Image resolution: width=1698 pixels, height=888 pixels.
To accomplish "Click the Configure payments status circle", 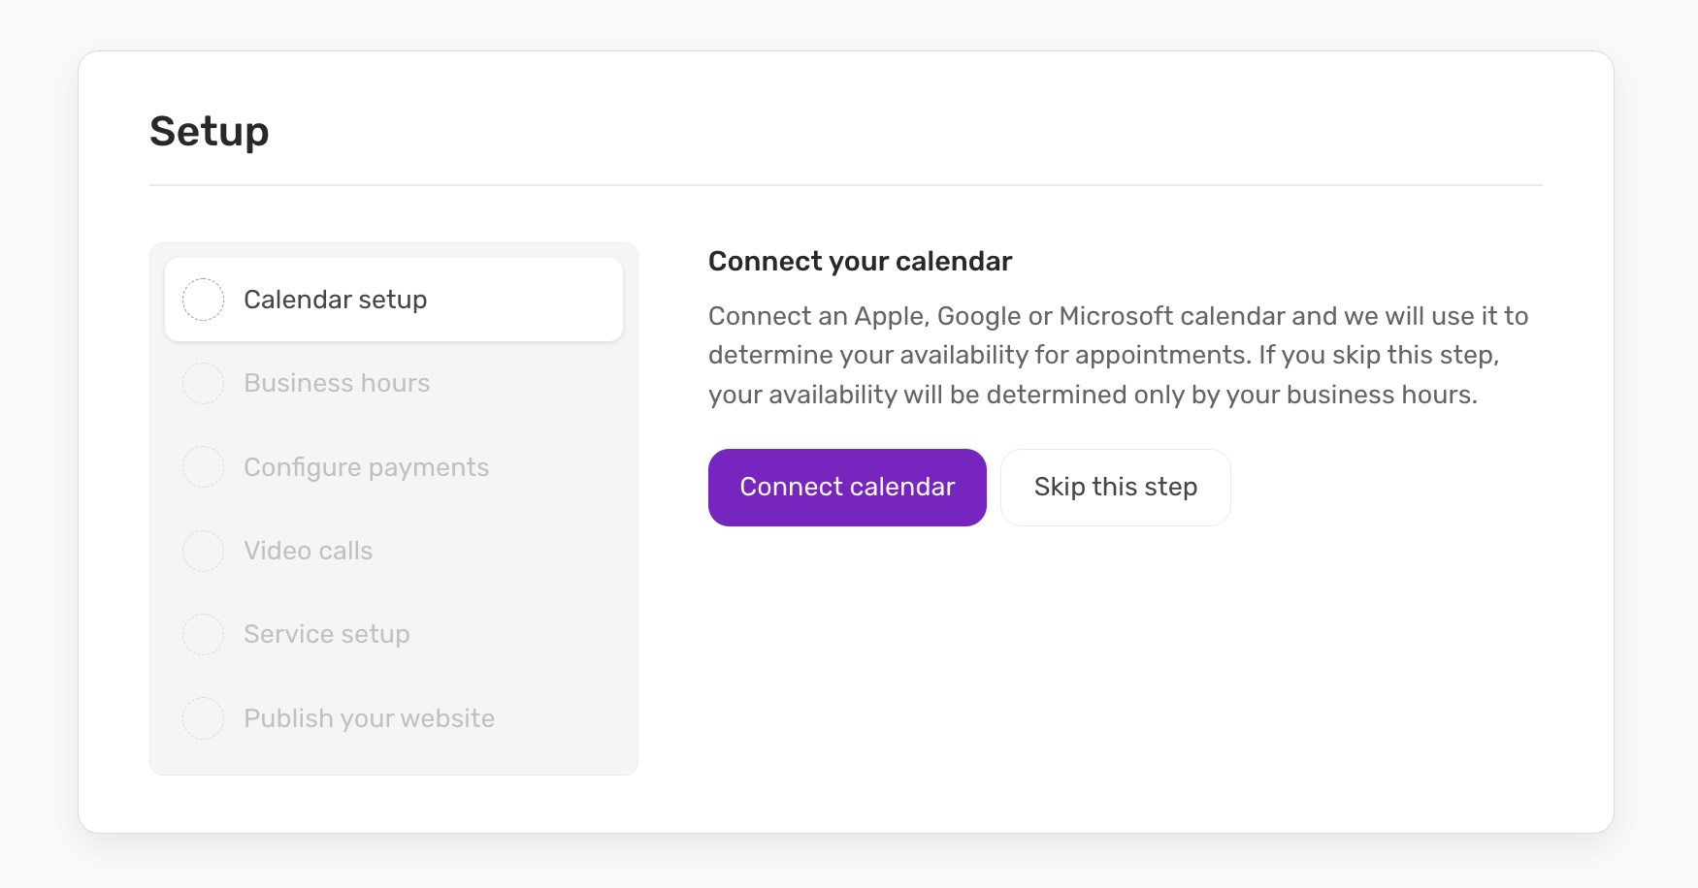I will [204, 467].
